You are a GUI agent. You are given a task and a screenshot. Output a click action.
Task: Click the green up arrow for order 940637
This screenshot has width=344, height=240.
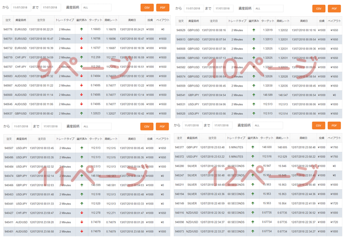click(81, 113)
